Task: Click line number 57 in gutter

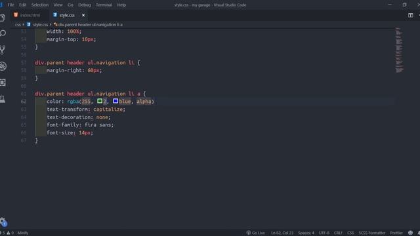Action: [x=24, y=63]
